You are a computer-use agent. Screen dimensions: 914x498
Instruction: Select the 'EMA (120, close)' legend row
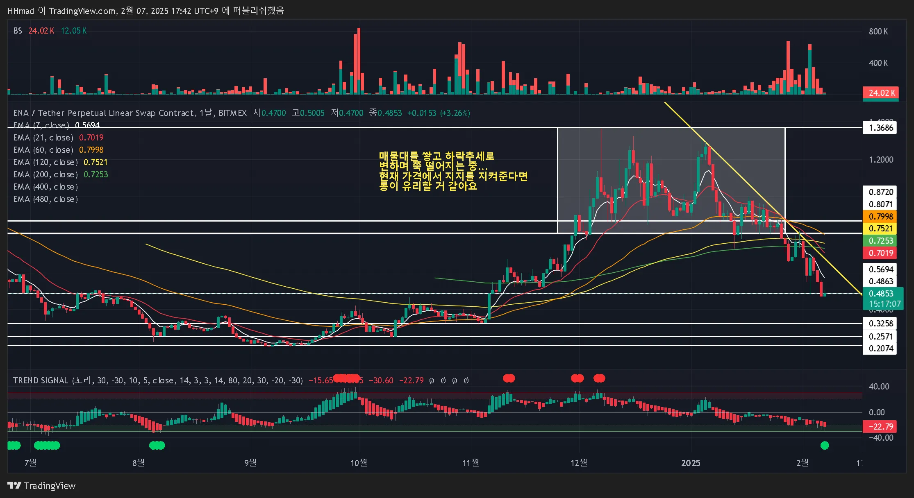coord(60,162)
